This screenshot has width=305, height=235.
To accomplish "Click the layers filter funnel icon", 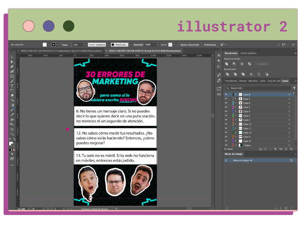I will (294, 88).
